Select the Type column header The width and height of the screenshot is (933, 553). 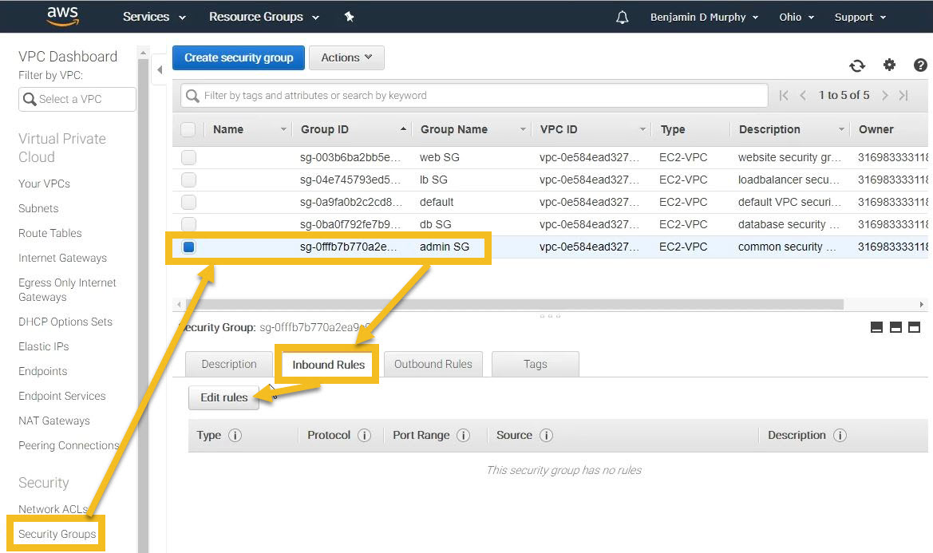pos(672,129)
